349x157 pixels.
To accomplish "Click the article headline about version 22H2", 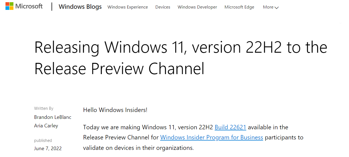I will [180, 58].
